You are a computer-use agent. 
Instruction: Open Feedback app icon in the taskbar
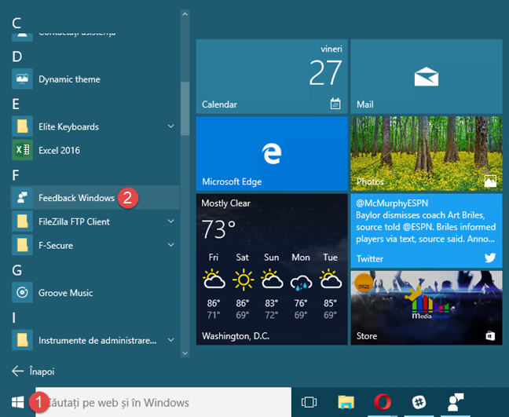(455, 402)
